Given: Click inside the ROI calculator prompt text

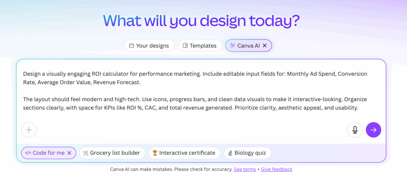Looking at the screenshot, I should click(195, 91).
